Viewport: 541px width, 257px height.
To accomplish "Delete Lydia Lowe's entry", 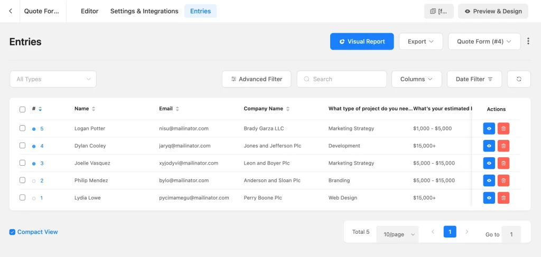I will coord(503,198).
